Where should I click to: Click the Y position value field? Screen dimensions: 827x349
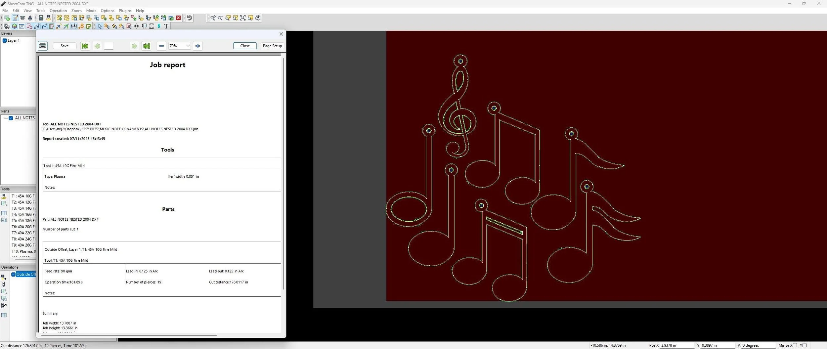718,345
